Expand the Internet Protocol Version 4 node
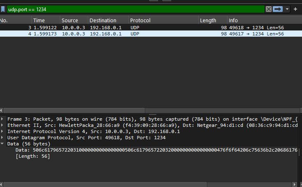 pos(2,131)
